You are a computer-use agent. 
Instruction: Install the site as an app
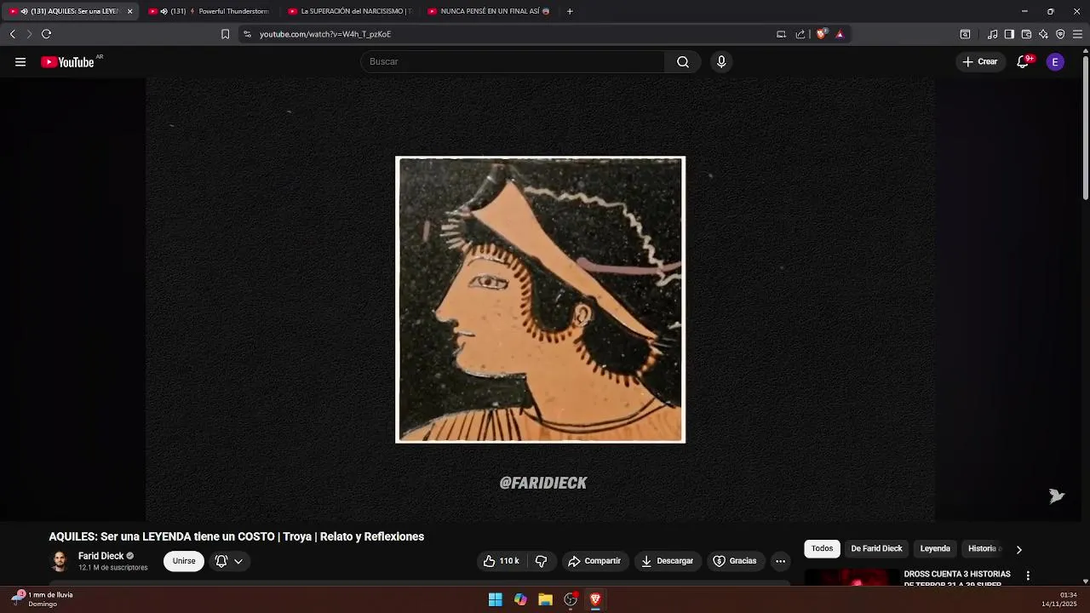click(x=781, y=34)
